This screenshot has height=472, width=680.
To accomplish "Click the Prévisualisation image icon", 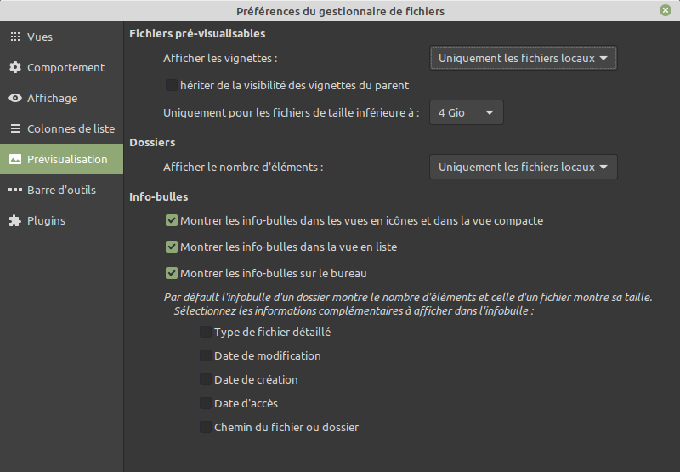I will point(14,160).
